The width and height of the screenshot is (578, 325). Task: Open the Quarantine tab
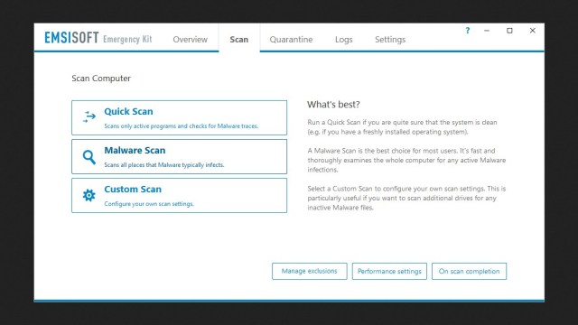click(291, 40)
